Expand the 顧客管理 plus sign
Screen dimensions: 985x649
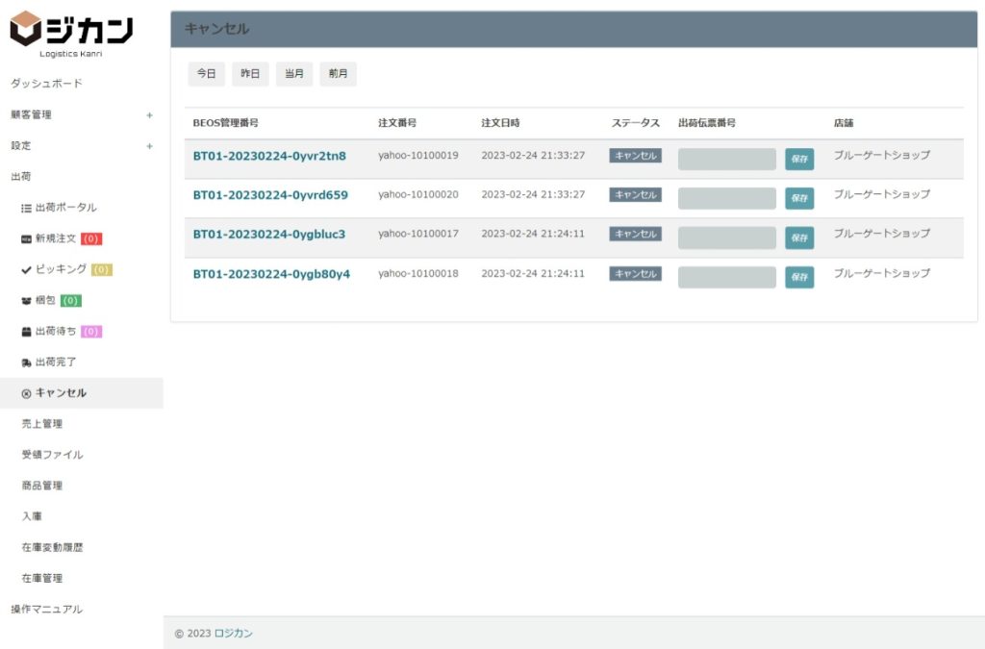click(x=149, y=115)
